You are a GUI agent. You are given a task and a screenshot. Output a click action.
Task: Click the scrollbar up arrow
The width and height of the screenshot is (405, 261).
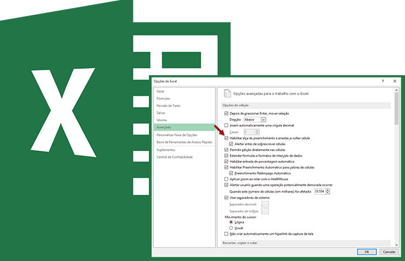(396, 90)
